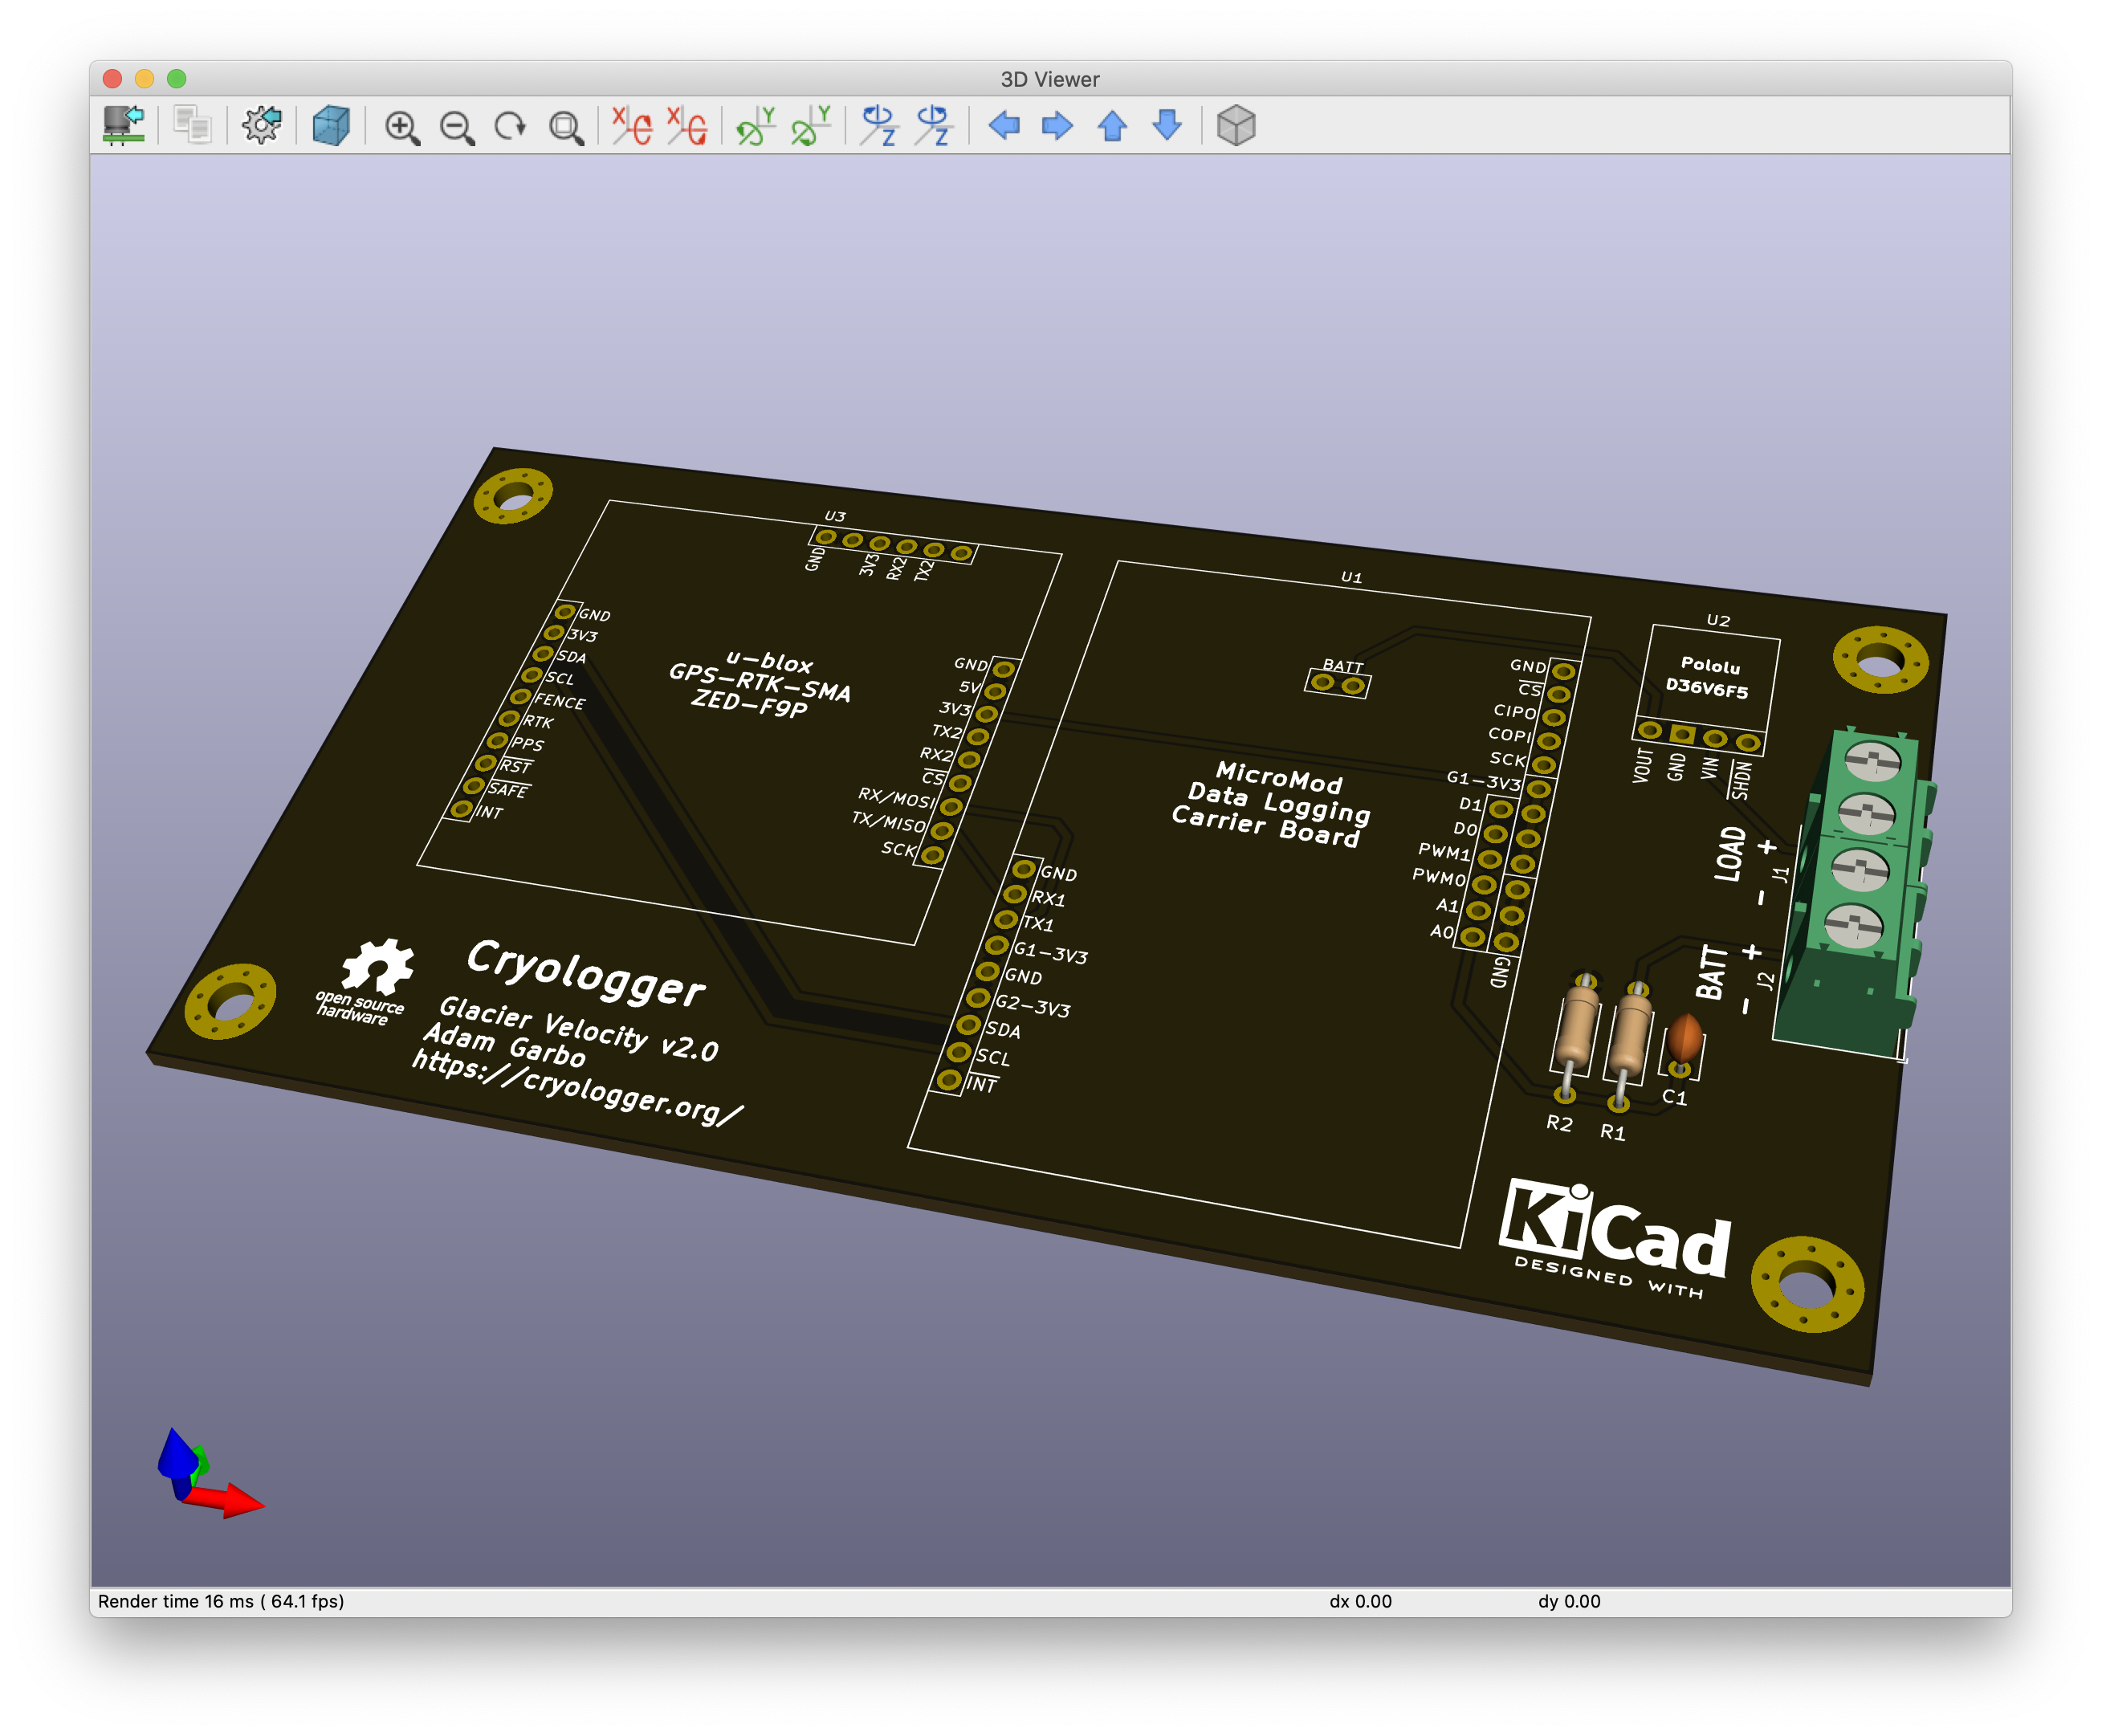Copy 3D image to clipboard
Viewport: 2102px width, 1736px height.
tap(192, 126)
